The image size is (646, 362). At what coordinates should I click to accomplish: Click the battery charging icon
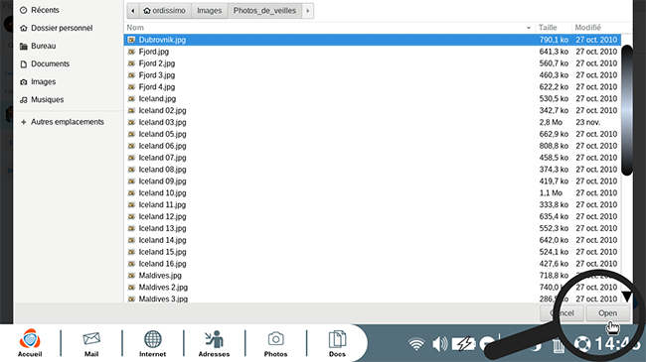click(464, 343)
